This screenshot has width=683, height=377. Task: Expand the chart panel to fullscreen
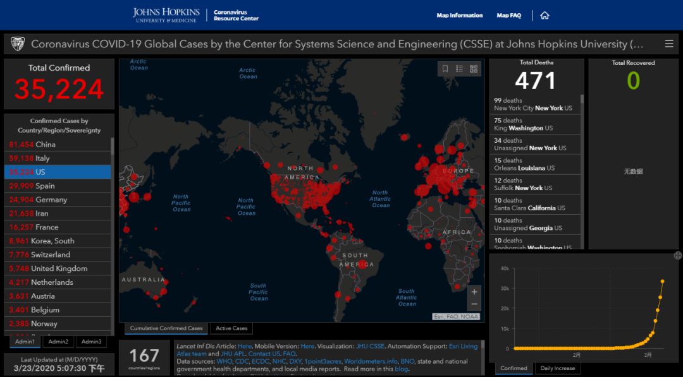(678, 256)
